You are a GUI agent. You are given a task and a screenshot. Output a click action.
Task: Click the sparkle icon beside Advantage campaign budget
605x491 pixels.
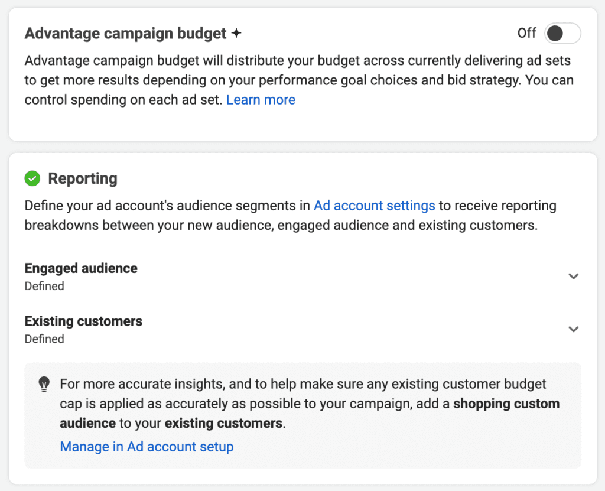[236, 33]
